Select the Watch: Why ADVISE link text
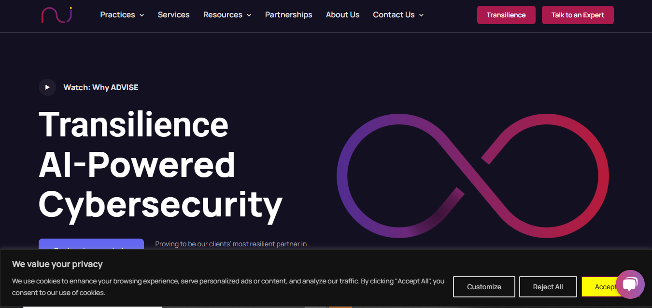Viewport: 652px width, 308px height. click(x=101, y=87)
